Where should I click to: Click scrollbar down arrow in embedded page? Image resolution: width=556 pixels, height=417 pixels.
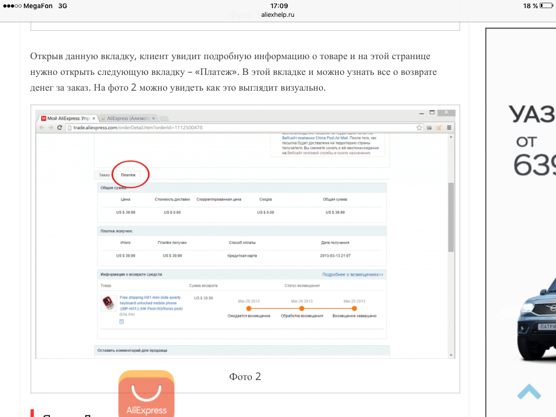[451, 355]
